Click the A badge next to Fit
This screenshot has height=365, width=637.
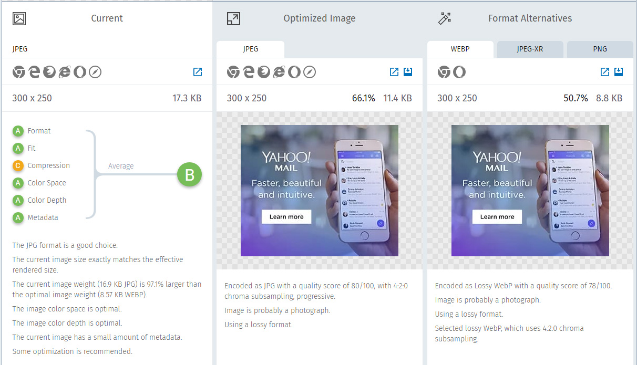pyautogui.click(x=18, y=149)
